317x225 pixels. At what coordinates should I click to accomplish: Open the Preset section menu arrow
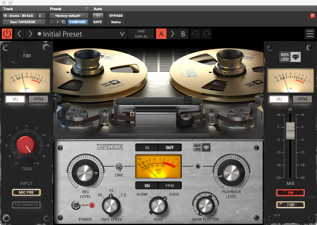pyautogui.click(x=87, y=9)
